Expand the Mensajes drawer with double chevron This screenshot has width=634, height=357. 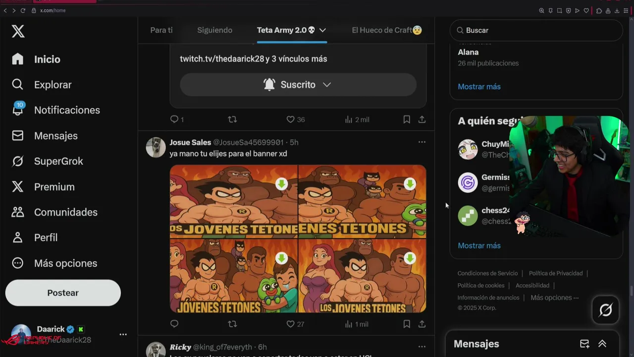(x=602, y=344)
